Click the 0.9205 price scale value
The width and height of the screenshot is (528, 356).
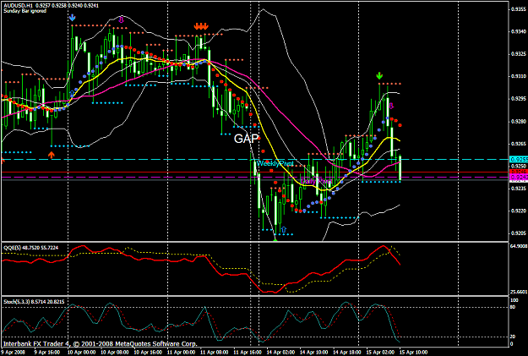[x=519, y=233]
